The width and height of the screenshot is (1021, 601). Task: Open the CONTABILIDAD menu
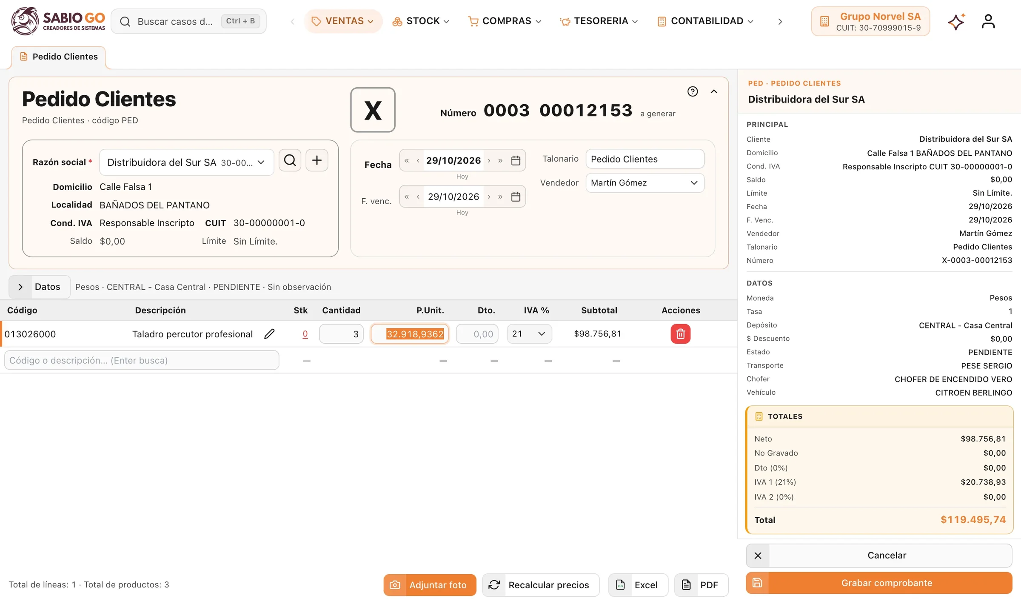[705, 21]
